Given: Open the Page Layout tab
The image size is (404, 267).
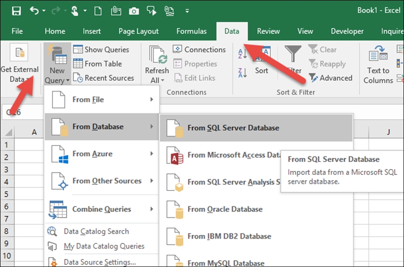Looking at the screenshot, I should tap(138, 31).
